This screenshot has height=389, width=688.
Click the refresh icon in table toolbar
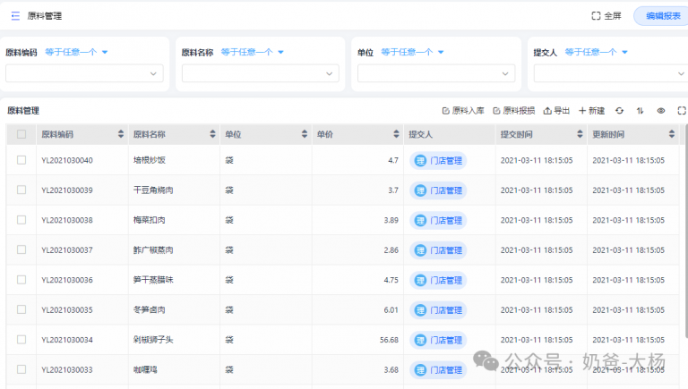pyautogui.click(x=619, y=111)
